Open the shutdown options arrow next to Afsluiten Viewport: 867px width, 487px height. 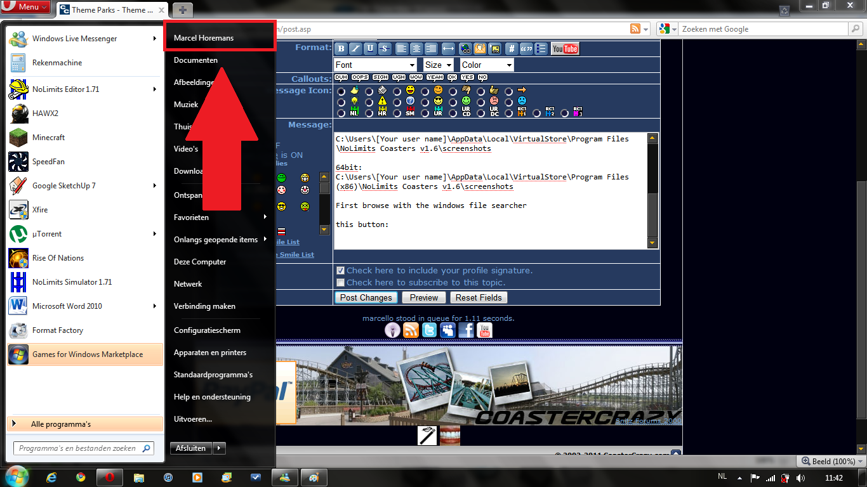point(218,448)
